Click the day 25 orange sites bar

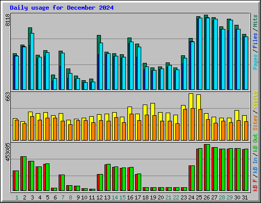click(x=200, y=125)
